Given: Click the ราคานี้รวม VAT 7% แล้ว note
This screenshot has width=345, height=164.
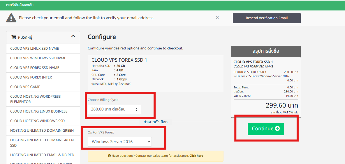Looking at the screenshot, I should [x=284, y=113].
